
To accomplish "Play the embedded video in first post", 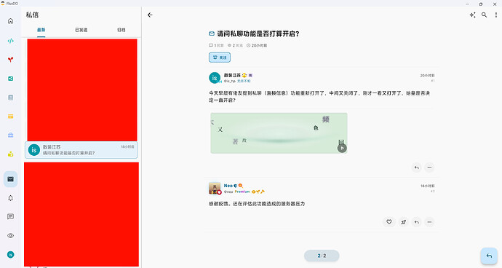I will coord(342,148).
